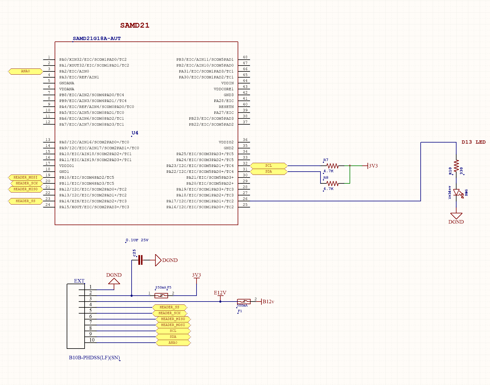
Task: Select the yellow LED diode symbol
Action: [x=457, y=193]
